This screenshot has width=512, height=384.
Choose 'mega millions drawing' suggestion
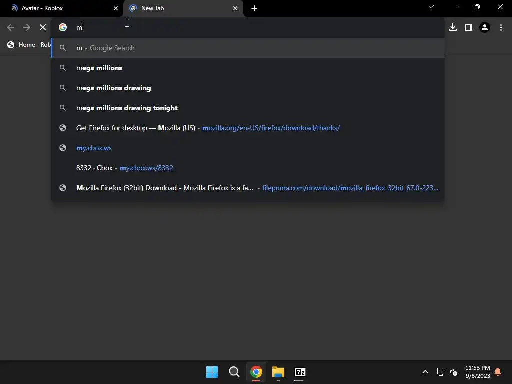click(x=248, y=88)
